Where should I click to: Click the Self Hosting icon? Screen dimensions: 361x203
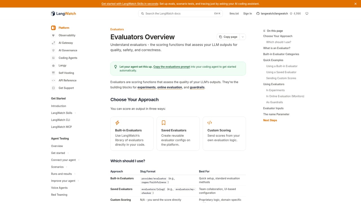[x=53, y=73]
